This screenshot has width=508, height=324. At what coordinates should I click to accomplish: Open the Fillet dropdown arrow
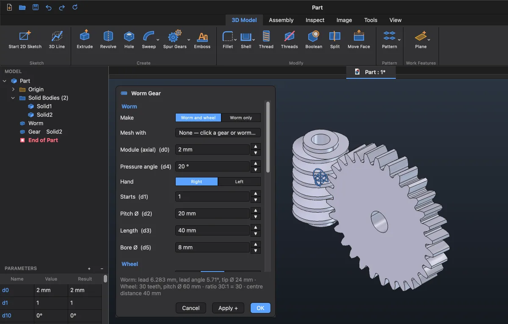pyautogui.click(x=235, y=40)
